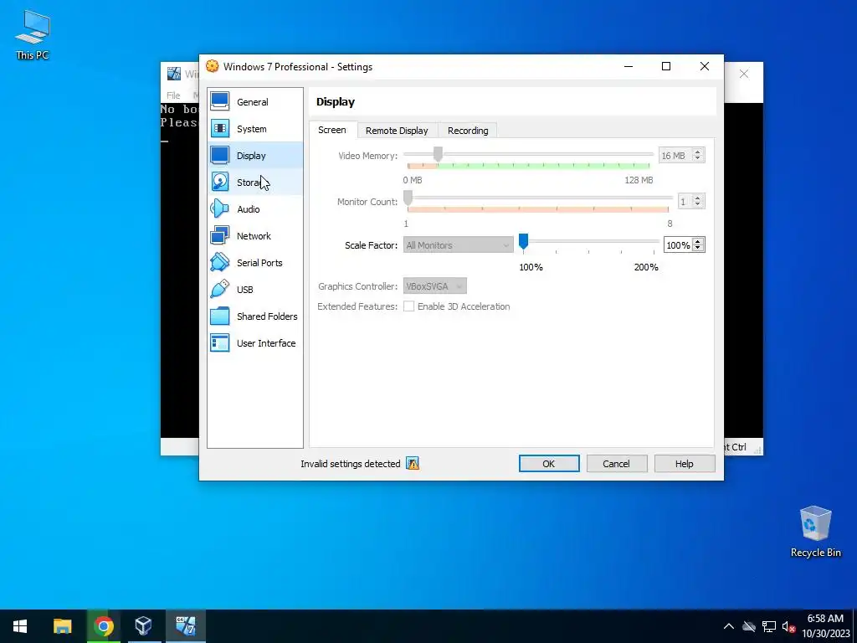This screenshot has height=643, width=857.
Task: Open the Network category icon
Action: [x=220, y=235]
